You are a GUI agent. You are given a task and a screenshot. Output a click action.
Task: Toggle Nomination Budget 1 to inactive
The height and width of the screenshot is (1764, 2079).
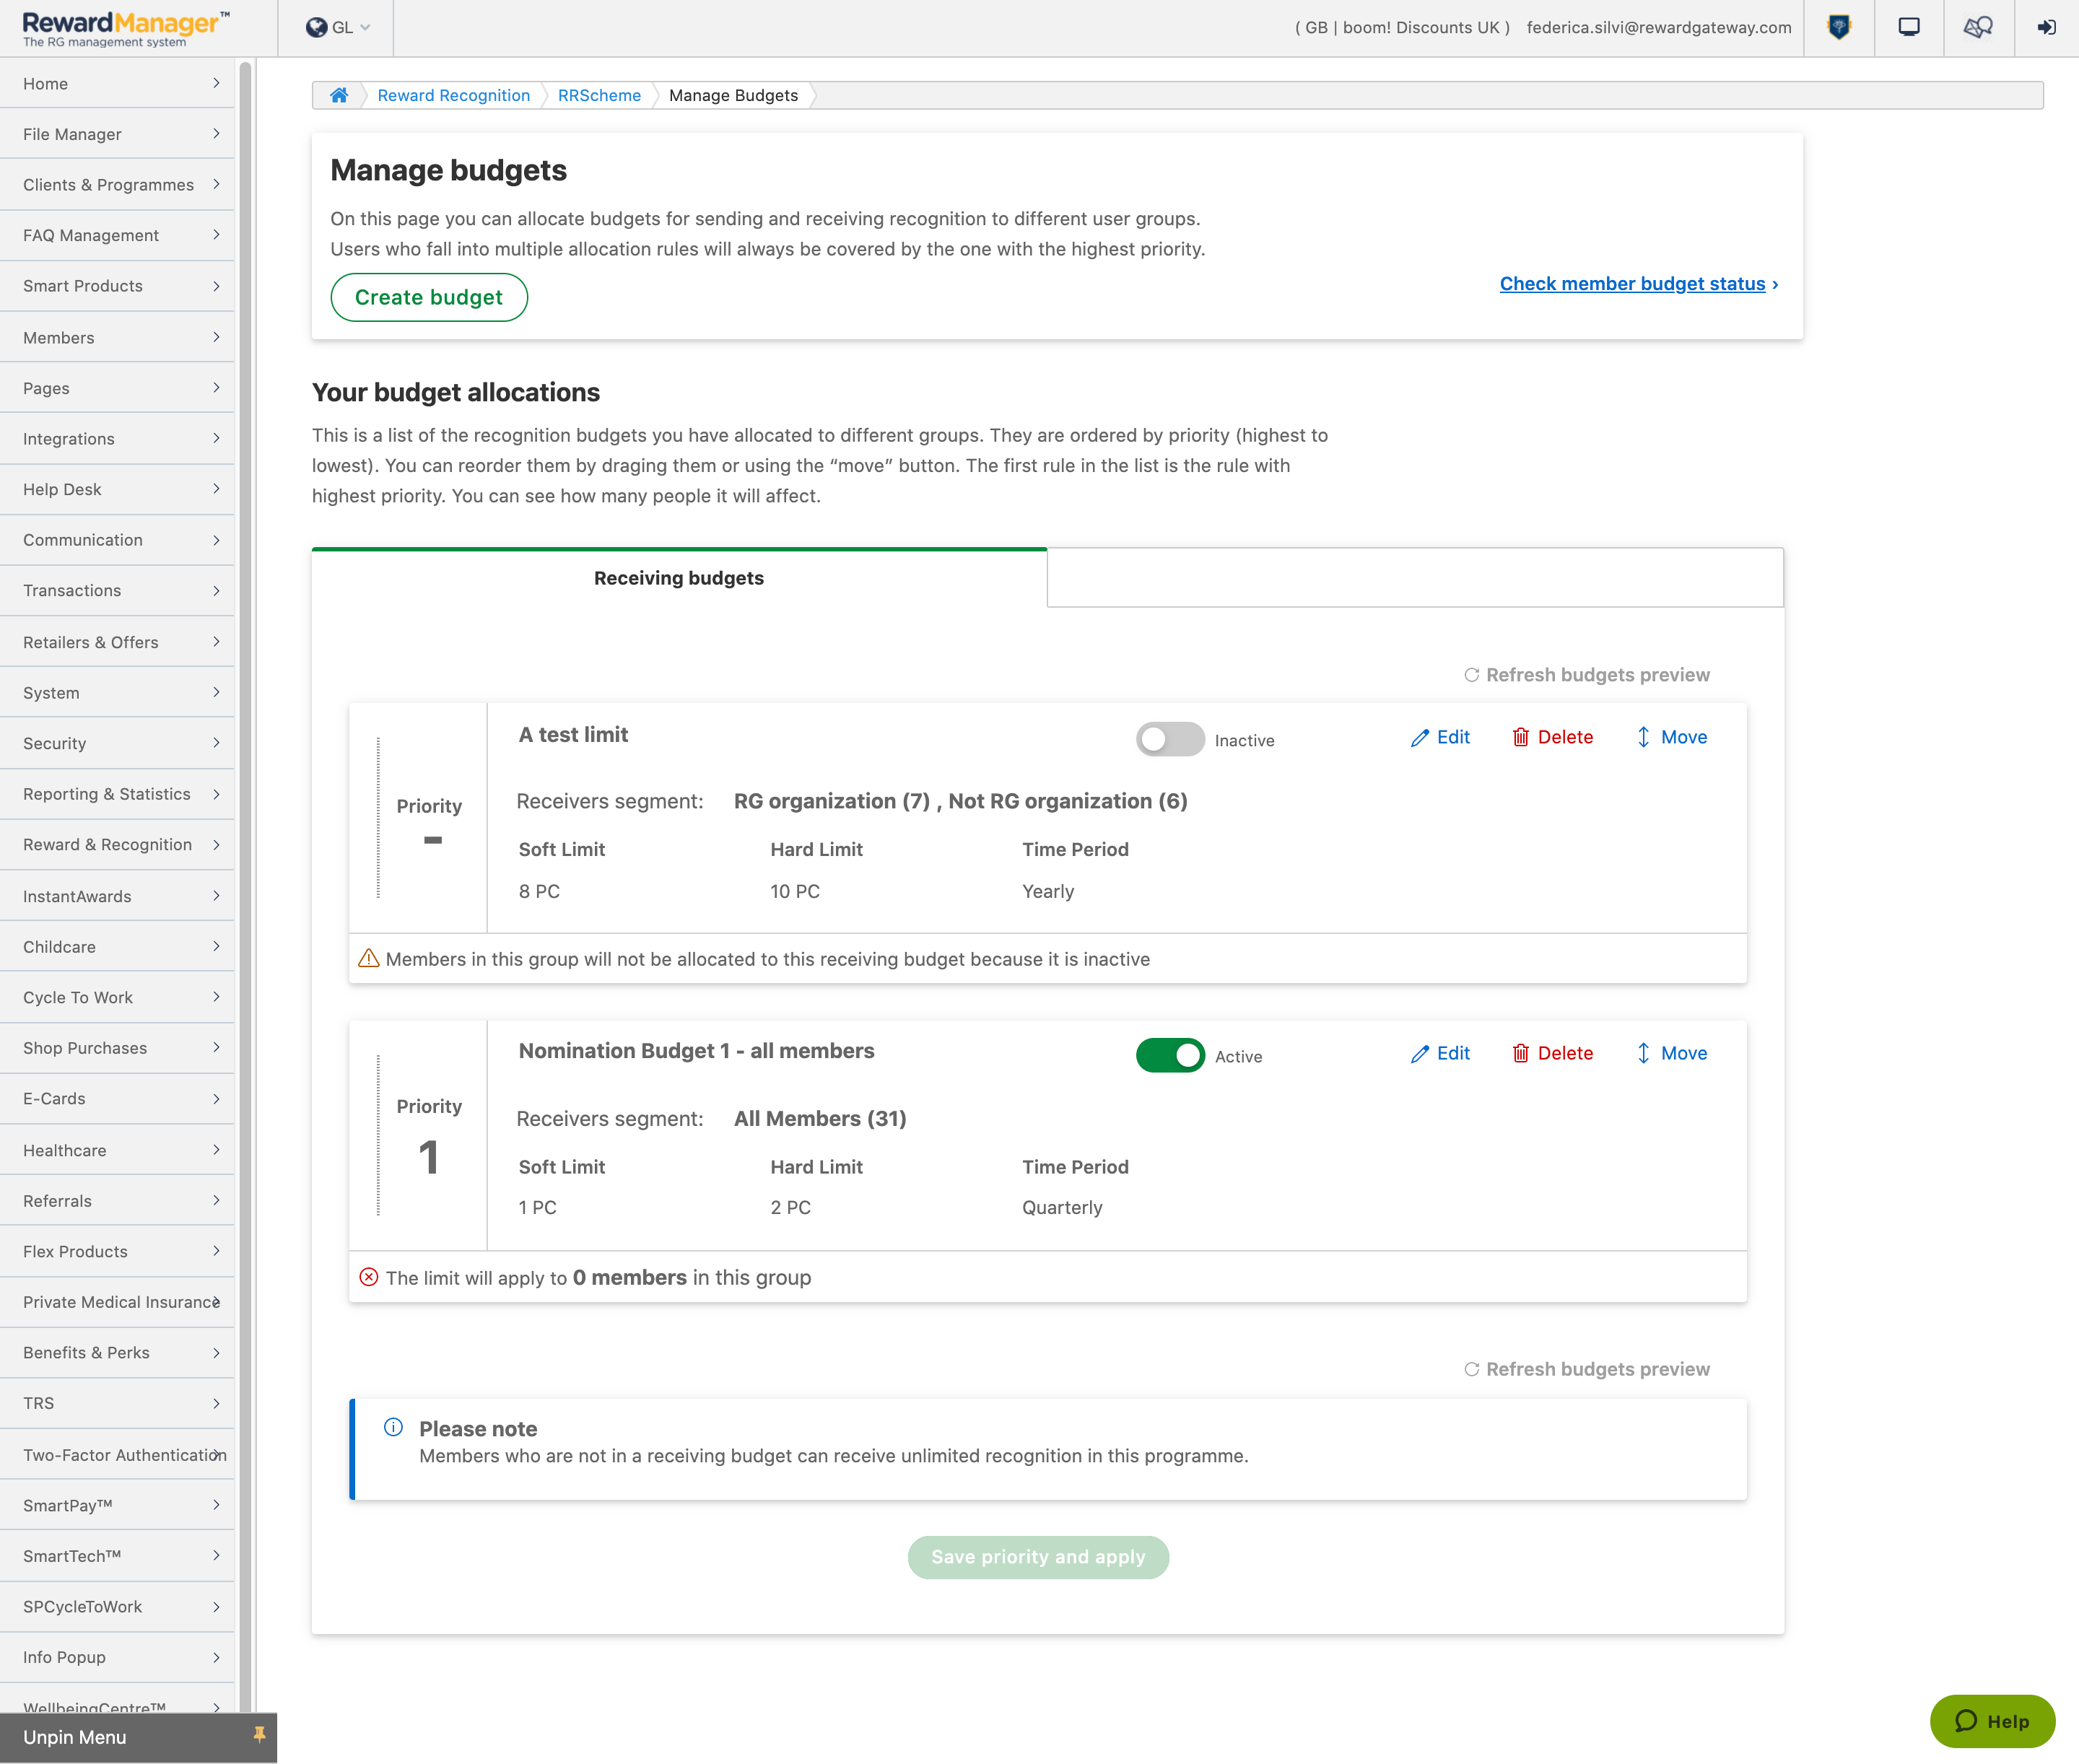point(1170,1055)
